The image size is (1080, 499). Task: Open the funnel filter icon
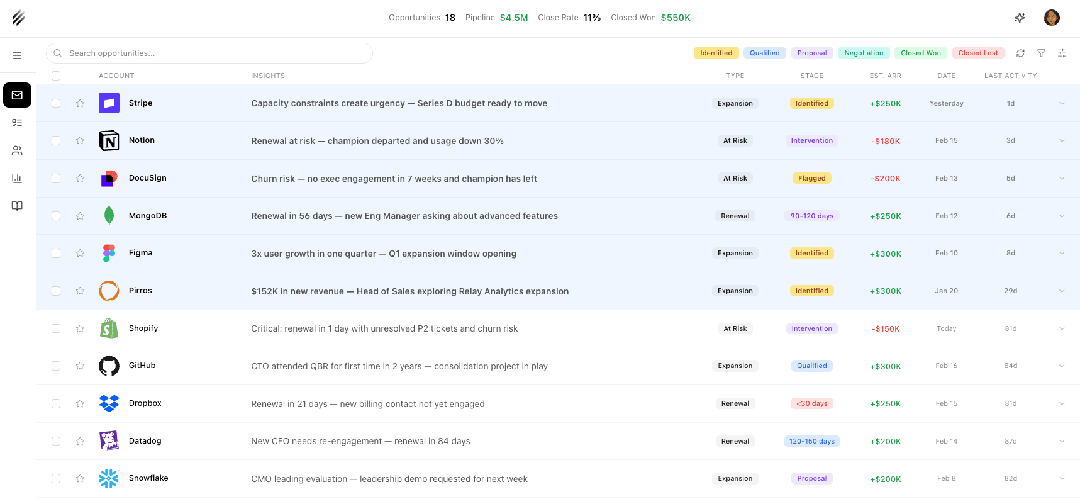pos(1041,53)
